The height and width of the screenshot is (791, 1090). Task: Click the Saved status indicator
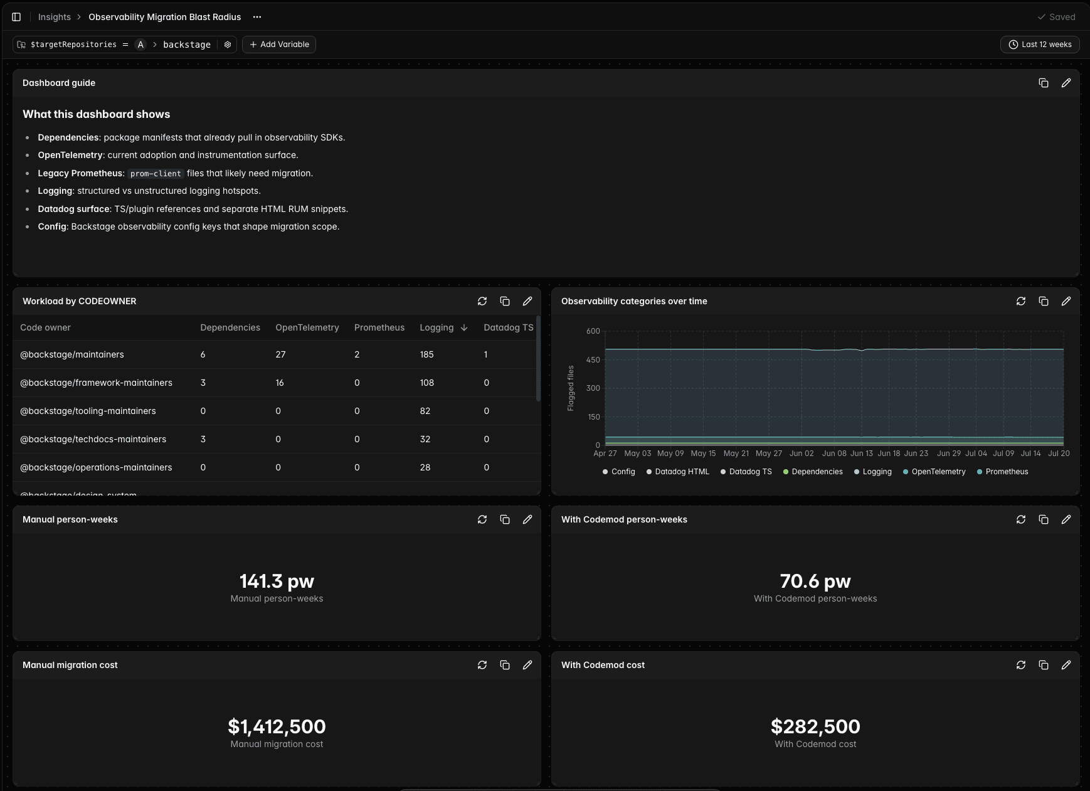click(1056, 17)
